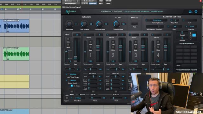Click the SAFE button in plug-in header

101,3
